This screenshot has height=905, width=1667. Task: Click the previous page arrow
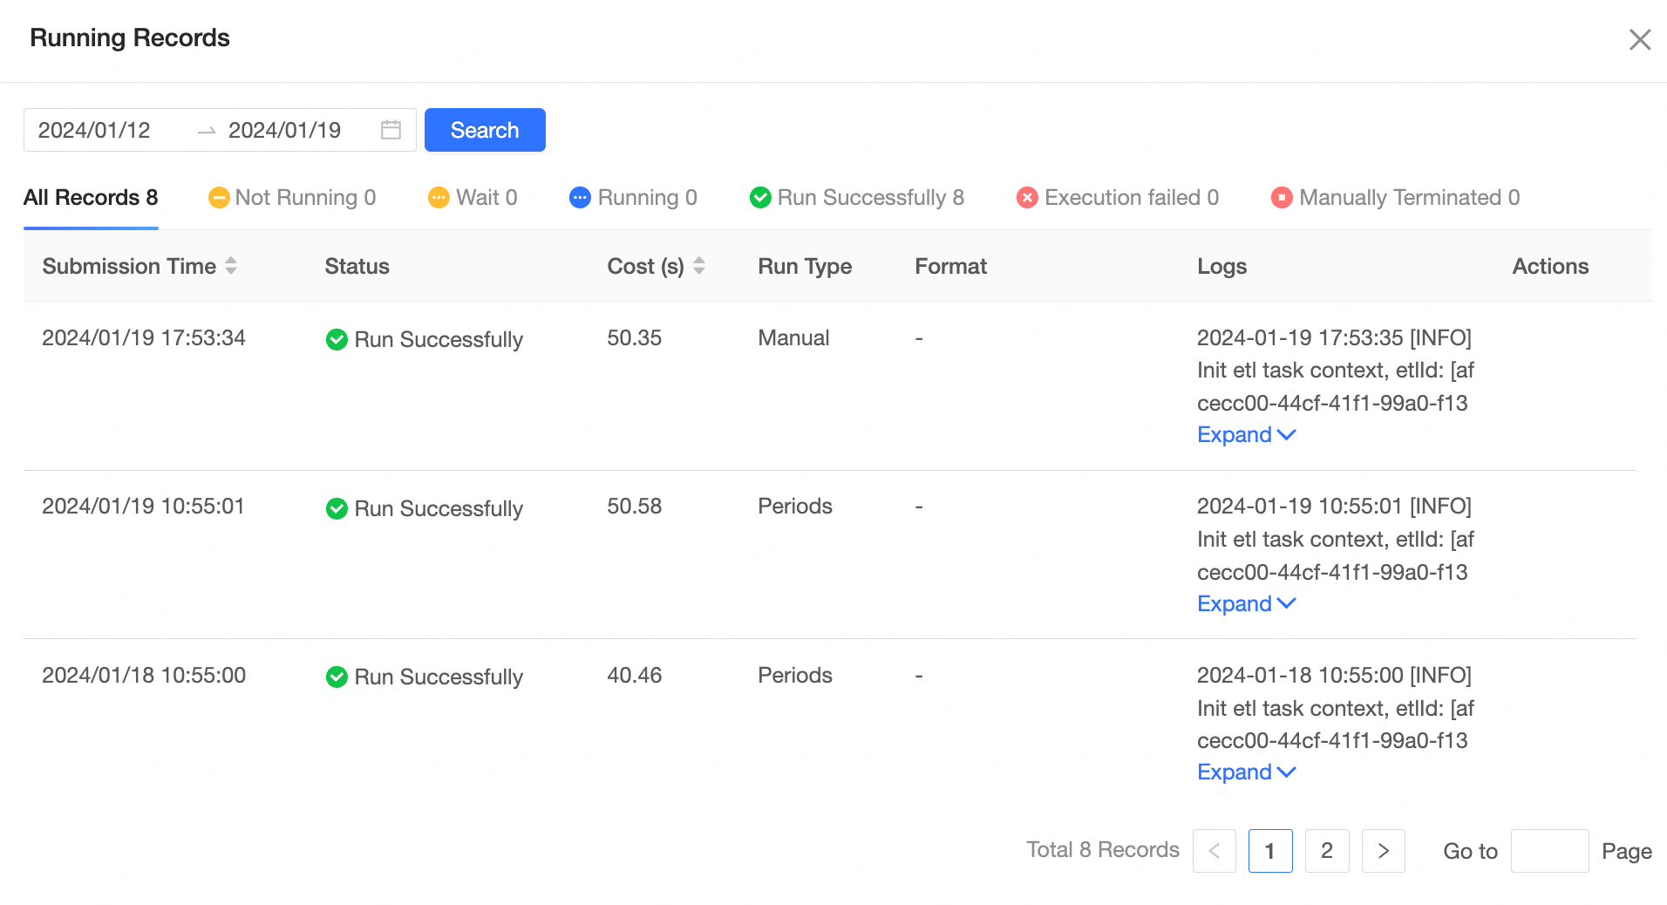(1214, 851)
